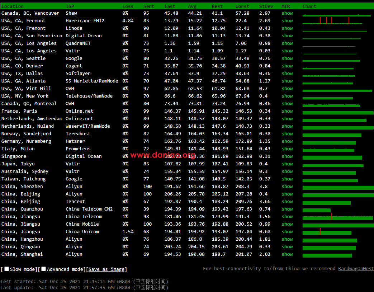The width and height of the screenshot is (374, 292).
Task: Open MTR for Montreal OVH row
Action: [287, 104]
